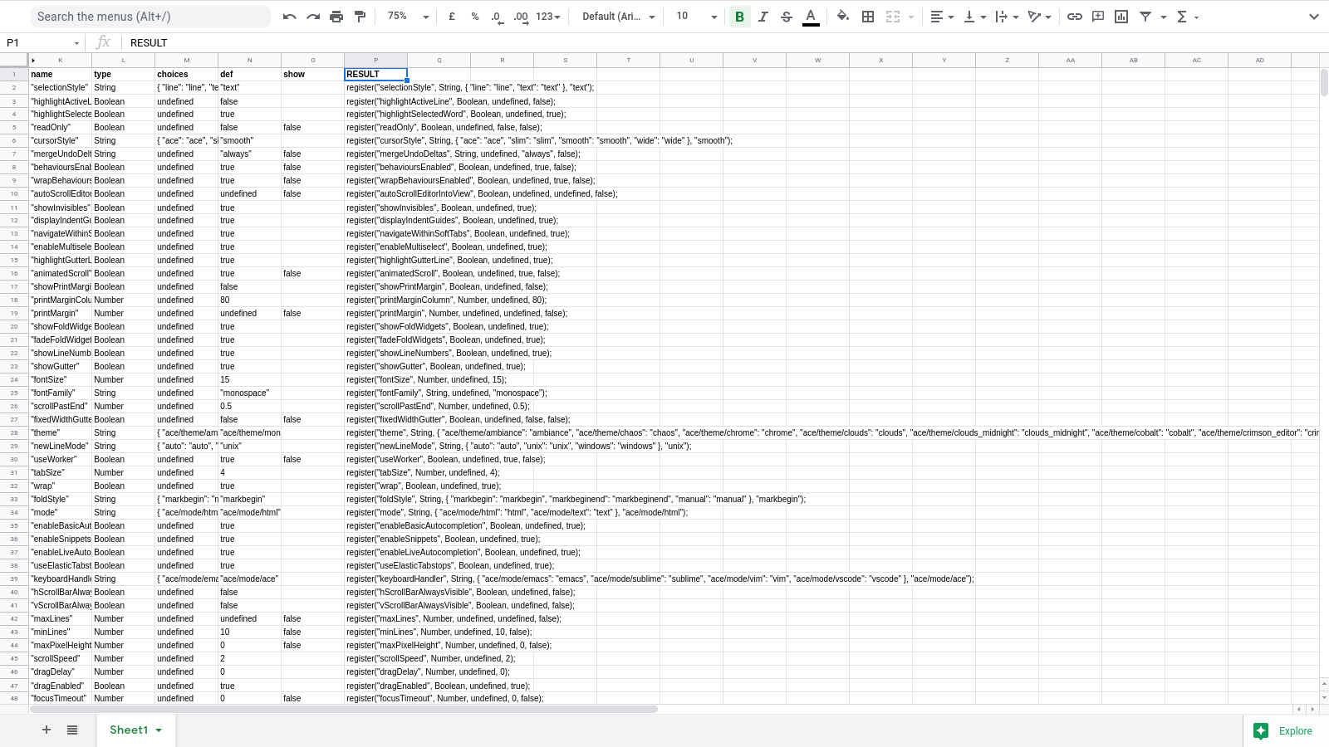This screenshot has height=747, width=1329.
Task: Insert a comment on the cell
Action: click(1097, 16)
